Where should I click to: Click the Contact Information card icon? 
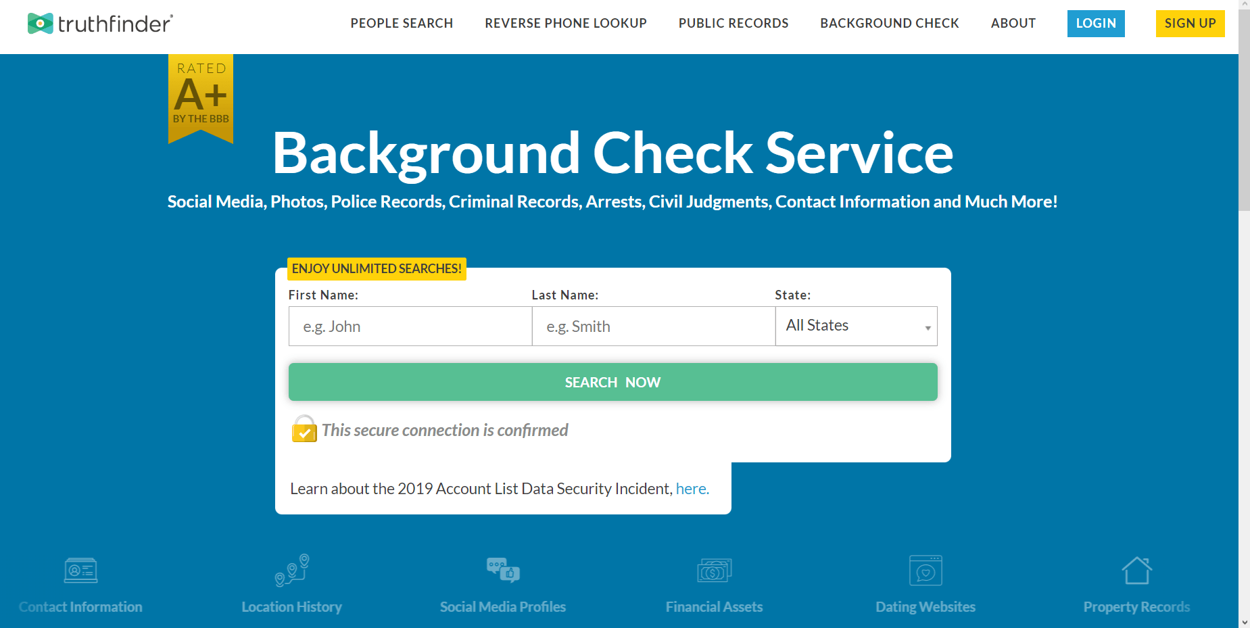tap(80, 571)
